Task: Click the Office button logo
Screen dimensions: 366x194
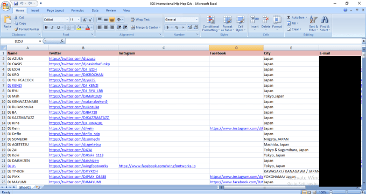Action: (5, 5)
